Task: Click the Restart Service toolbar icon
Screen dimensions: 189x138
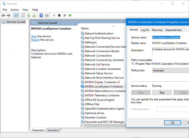Action: (70, 15)
